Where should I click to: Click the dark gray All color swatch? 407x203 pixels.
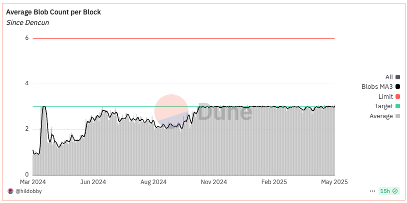pos(397,77)
